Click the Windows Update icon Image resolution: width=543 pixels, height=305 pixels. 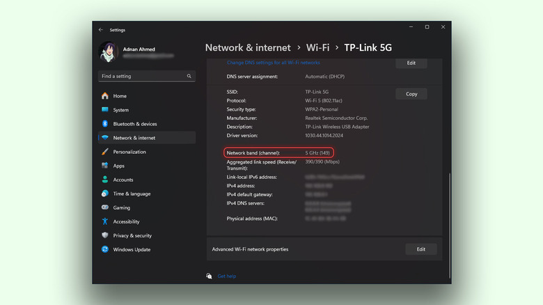click(x=105, y=249)
